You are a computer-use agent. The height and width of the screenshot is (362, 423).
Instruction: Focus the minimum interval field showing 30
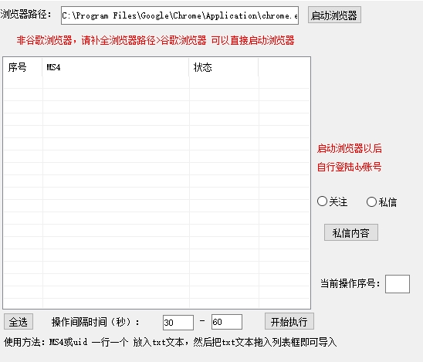[178, 323]
